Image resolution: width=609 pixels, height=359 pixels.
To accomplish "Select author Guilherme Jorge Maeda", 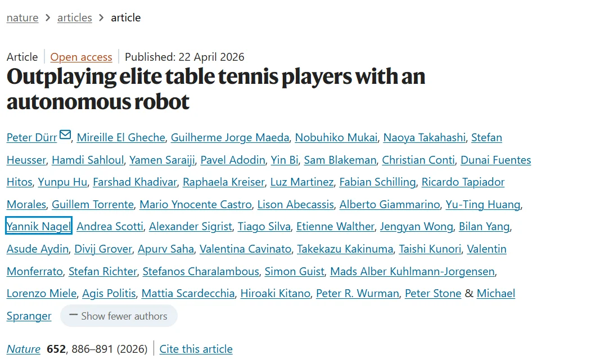I will click(230, 137).
